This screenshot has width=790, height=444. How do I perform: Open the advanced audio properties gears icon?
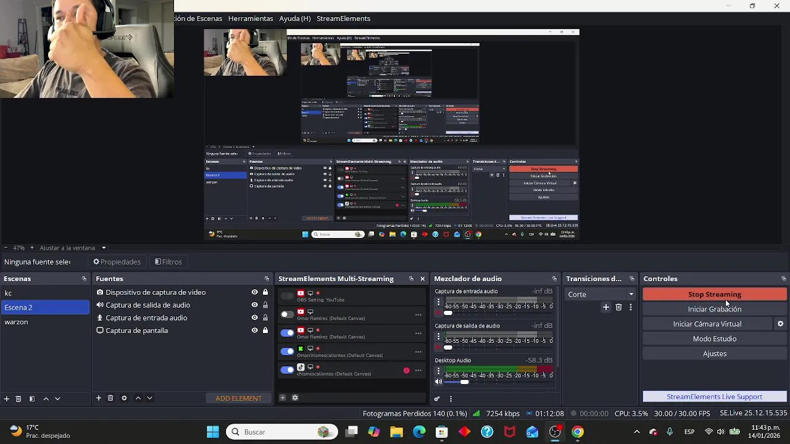[x=438, y=399]
